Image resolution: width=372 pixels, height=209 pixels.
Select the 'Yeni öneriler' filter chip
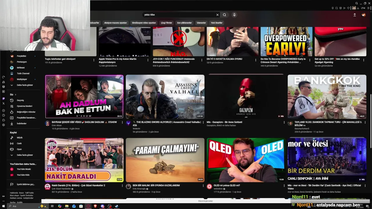coord(217,23)
